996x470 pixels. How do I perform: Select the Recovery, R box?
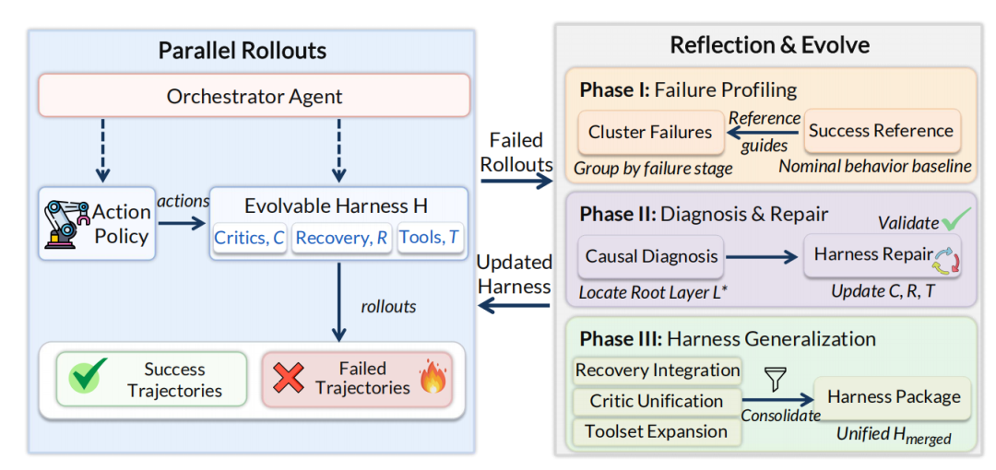pos(342,238)
